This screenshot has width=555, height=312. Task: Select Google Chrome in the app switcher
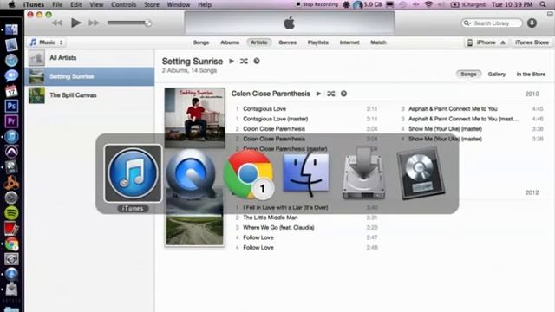[x=249, y=174]
